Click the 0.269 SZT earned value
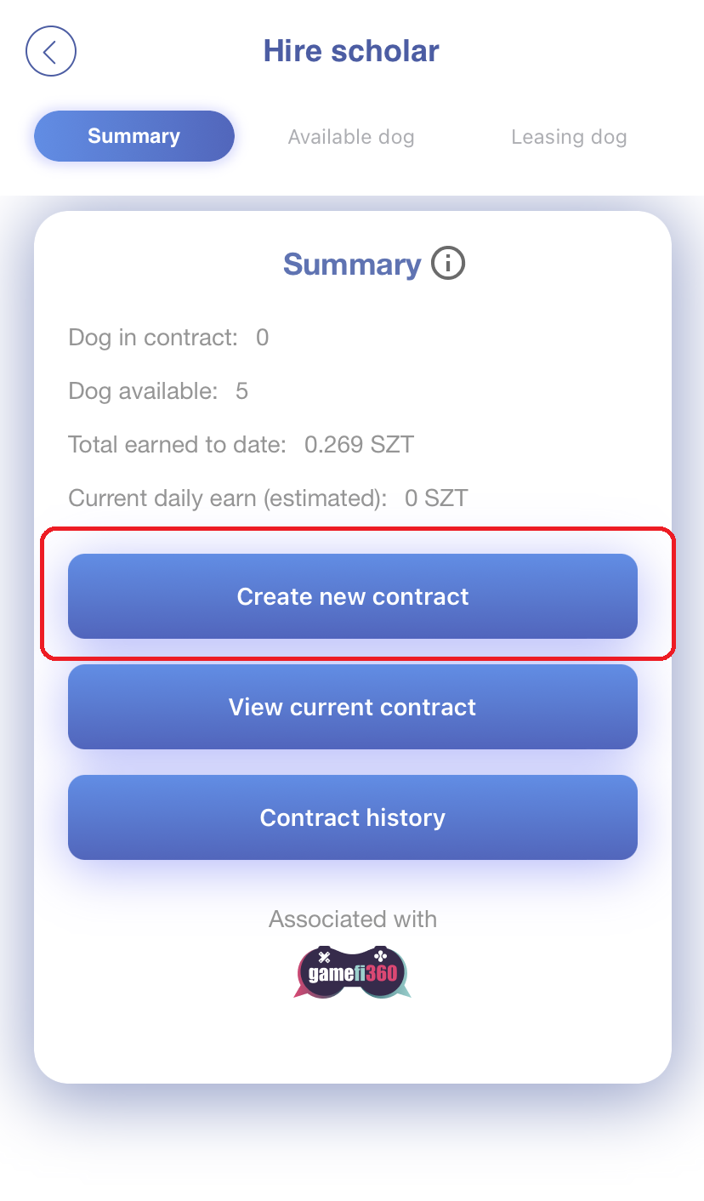The width and height of the screenshot is (704, 1201). coord(359,444)
